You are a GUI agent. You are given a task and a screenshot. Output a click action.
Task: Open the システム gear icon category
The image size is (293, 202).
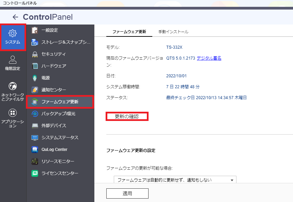click(13, 37)
